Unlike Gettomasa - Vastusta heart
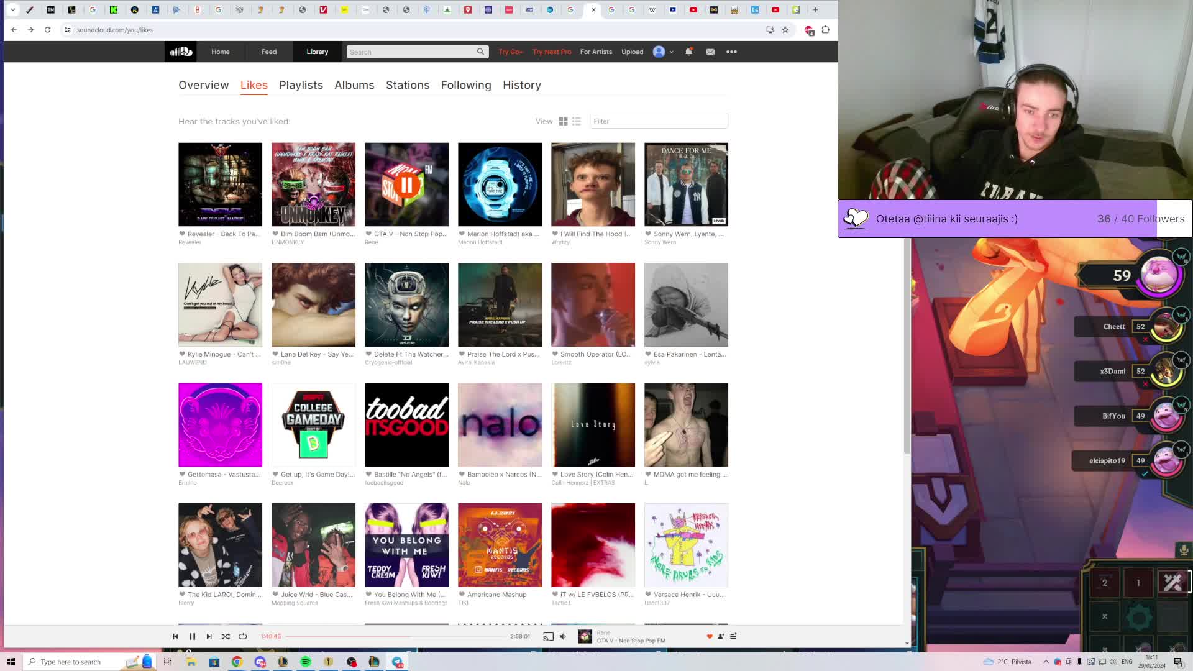This screenshot has width=1193, height=671. 182,474
